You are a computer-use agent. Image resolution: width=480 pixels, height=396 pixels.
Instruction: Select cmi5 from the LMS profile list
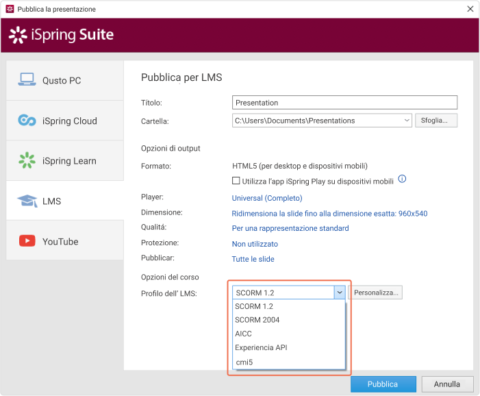point(289,362)
